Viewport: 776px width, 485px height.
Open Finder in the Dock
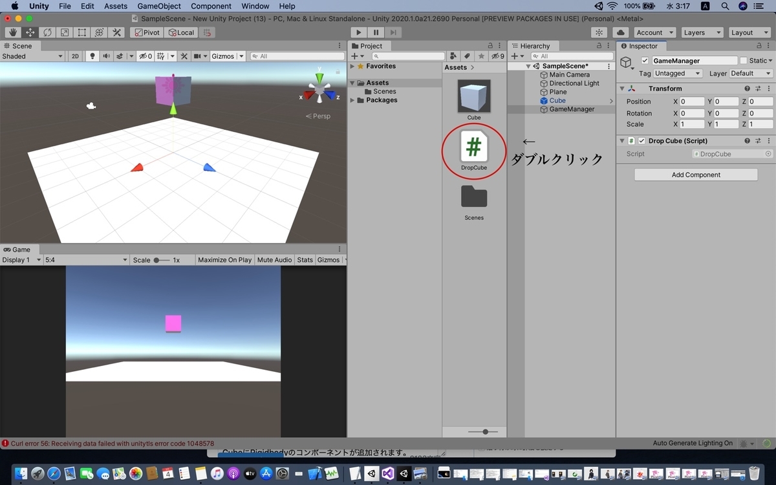21,473
